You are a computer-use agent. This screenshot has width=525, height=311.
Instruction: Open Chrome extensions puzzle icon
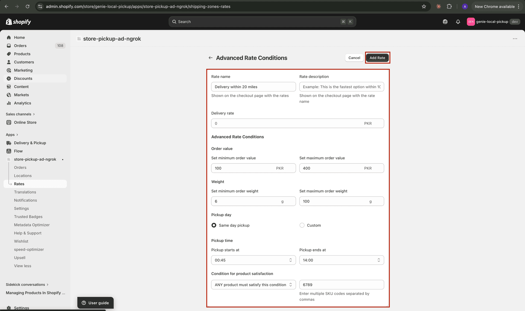tap(449, 6)
